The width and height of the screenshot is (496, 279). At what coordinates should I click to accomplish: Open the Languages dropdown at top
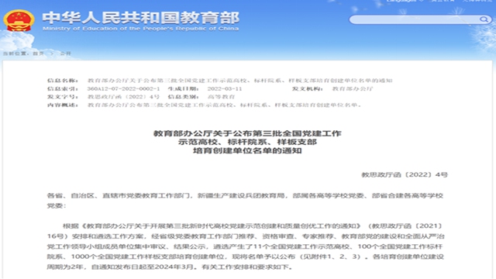tap(401, 1)
